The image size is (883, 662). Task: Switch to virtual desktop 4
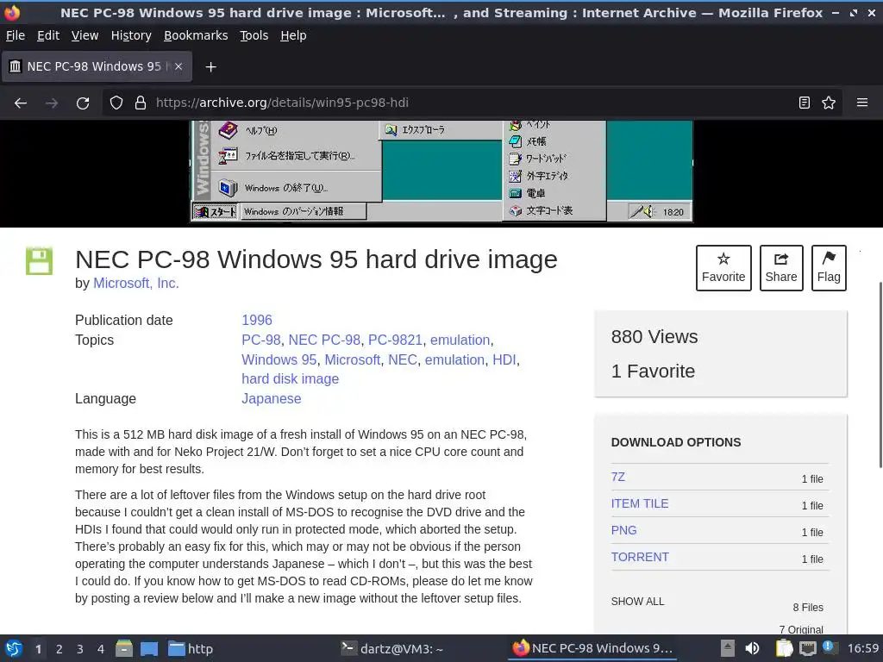101,649
